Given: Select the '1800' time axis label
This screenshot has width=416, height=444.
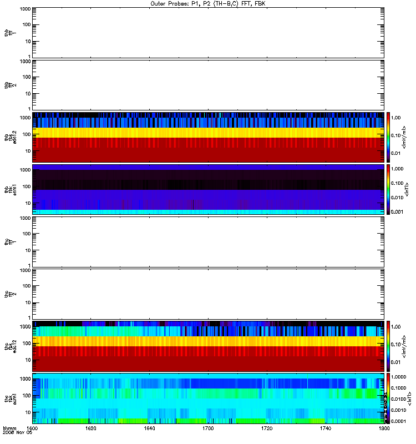Looking at the screenshot, I should (384, 428).
